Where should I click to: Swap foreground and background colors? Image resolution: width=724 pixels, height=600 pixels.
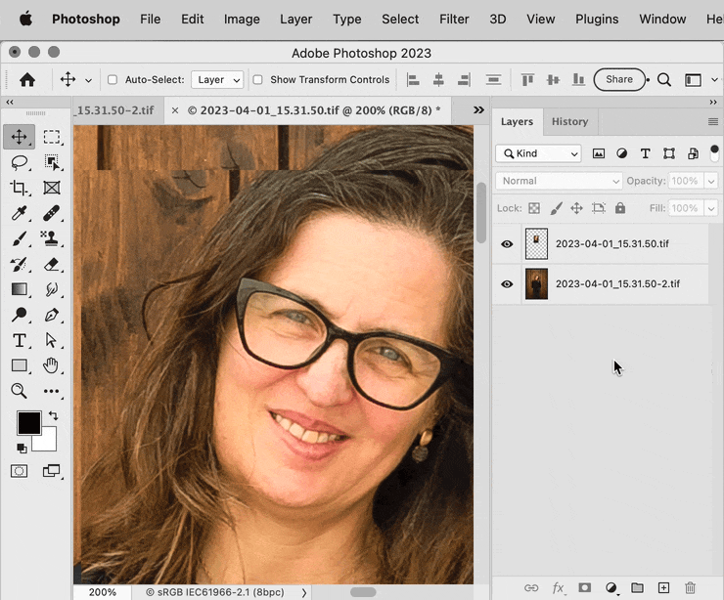click(54, 415)
